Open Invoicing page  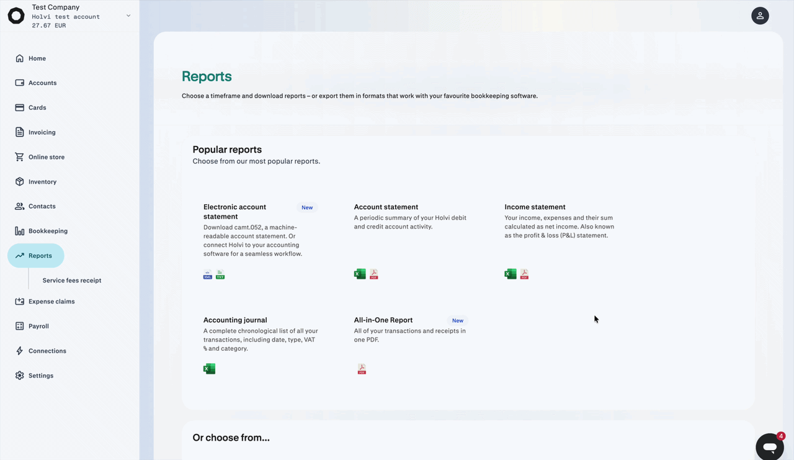point(42,132)
